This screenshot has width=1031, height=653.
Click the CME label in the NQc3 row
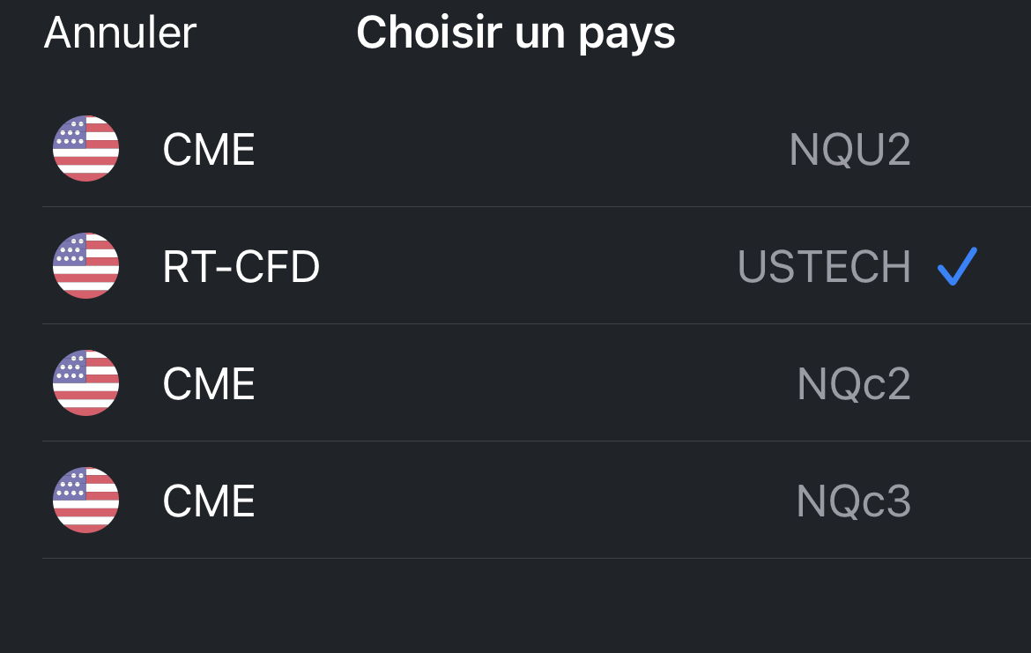[x=209, y=501]
